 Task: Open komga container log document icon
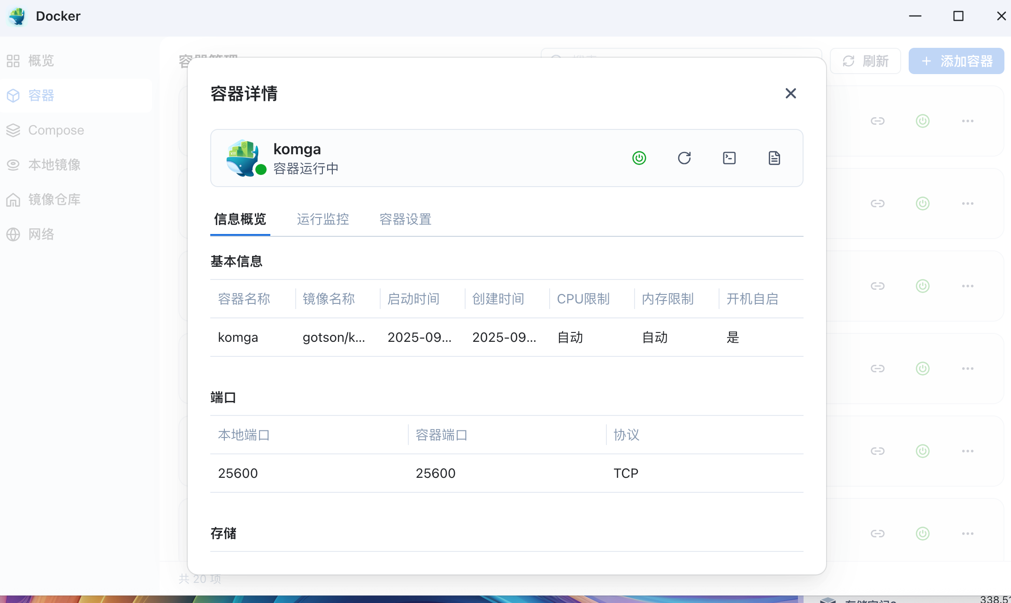pyautogui.click(x=774, y=158)
